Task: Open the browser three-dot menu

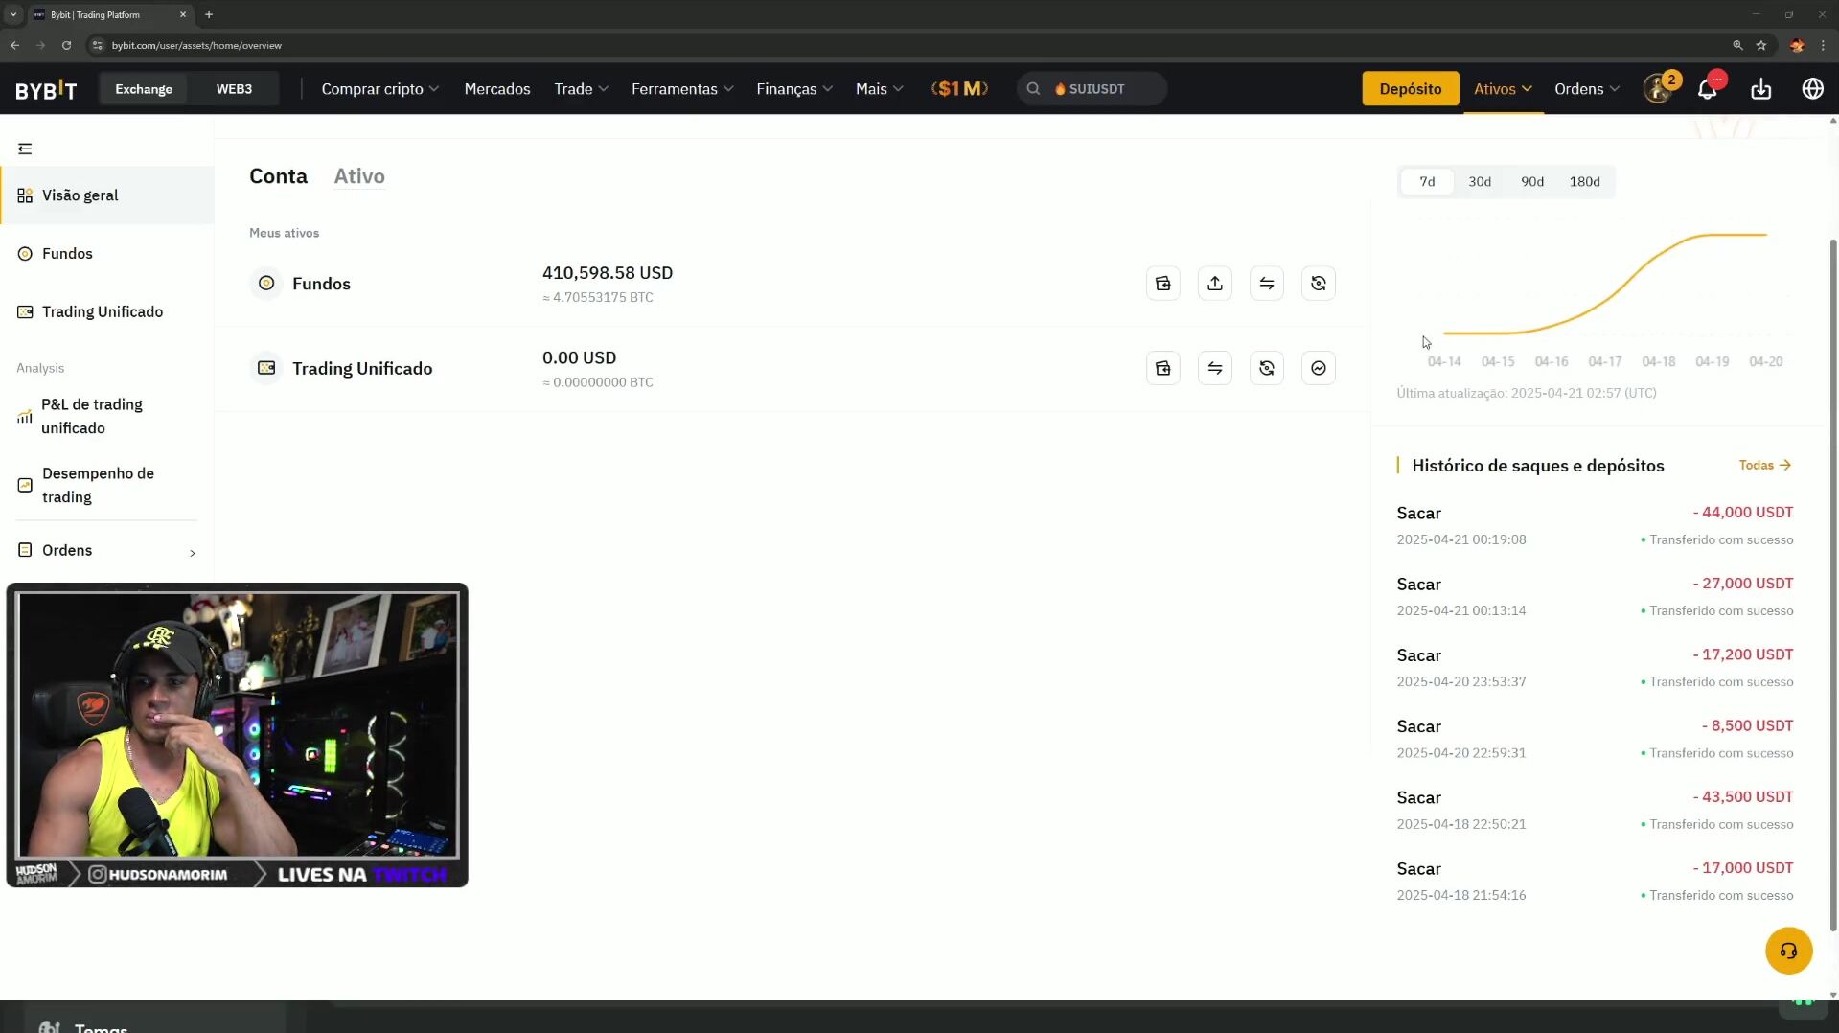Action: click(1823, 45)
